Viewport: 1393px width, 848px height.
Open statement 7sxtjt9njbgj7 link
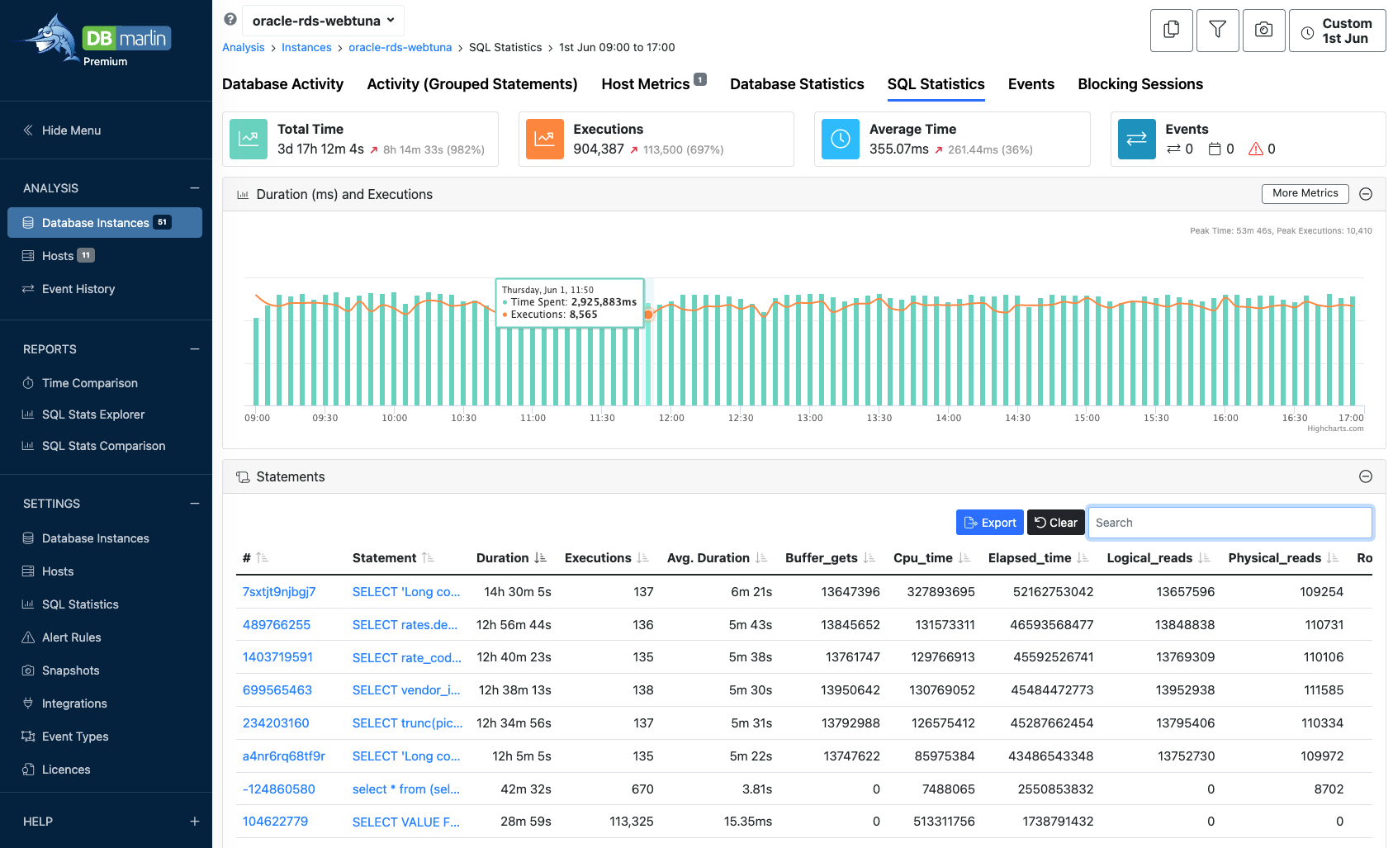click(279, 592)
